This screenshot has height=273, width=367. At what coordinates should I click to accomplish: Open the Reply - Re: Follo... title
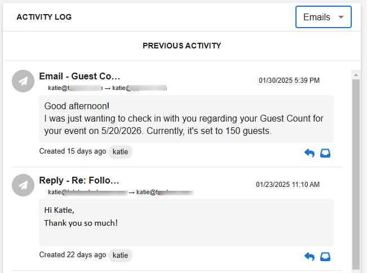point(79,180)
